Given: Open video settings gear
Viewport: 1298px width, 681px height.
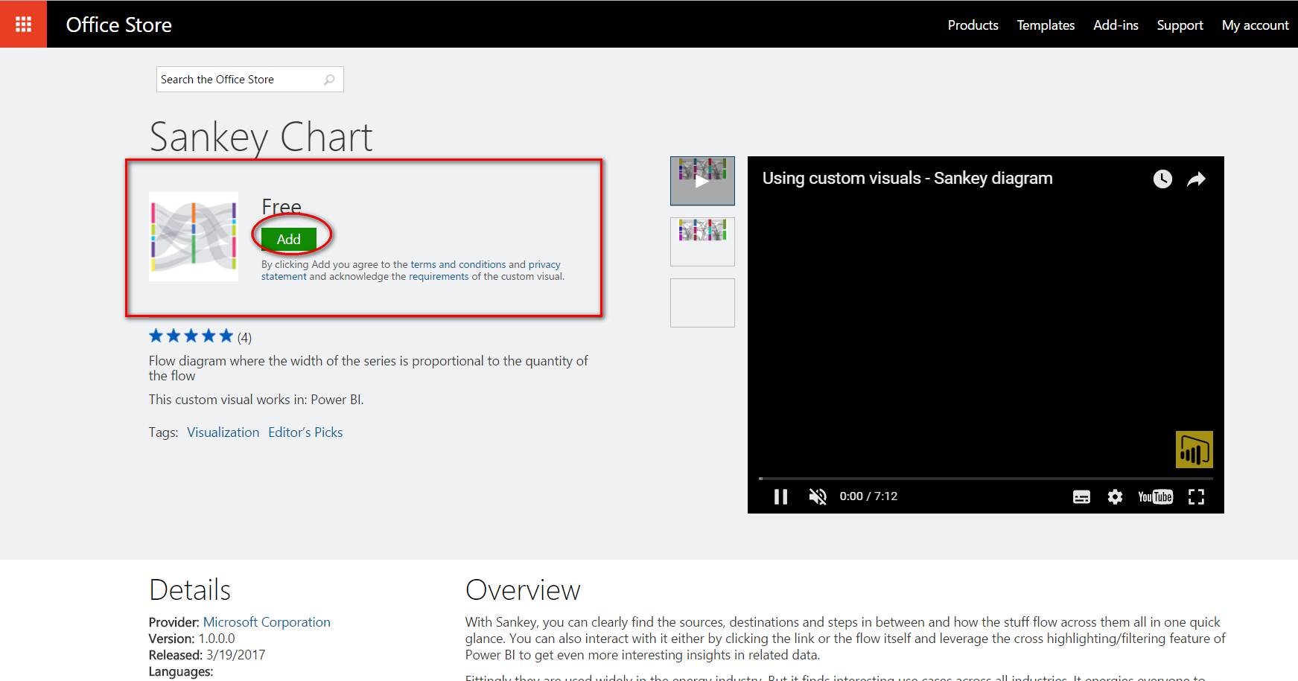Looking at the screenshot, I should (x=1115, y=496).
